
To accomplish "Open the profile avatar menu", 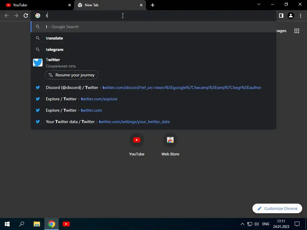I will pyautogui.click(x=291, y=16).
